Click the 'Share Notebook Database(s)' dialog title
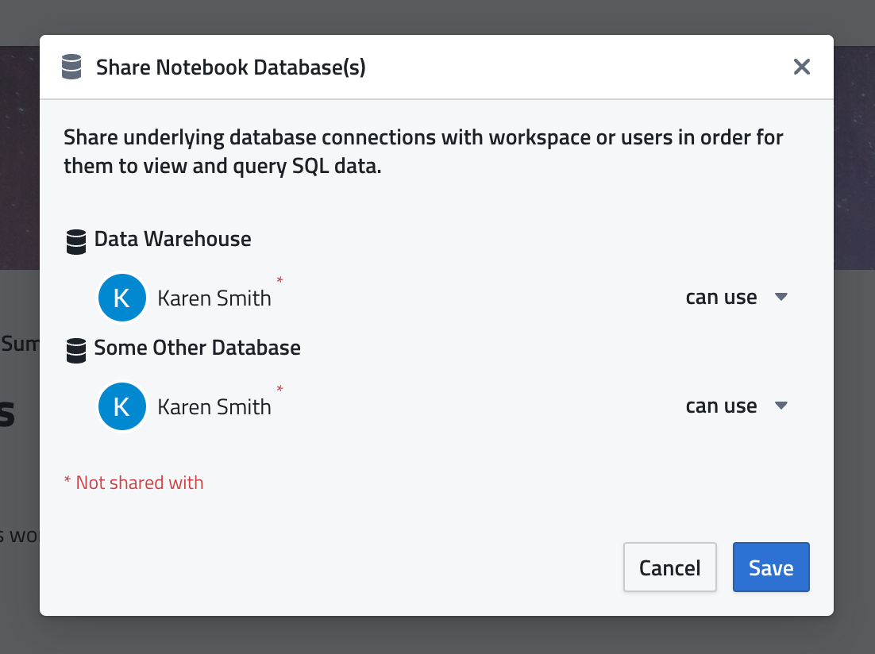The image size is (875, 654). 230,67
